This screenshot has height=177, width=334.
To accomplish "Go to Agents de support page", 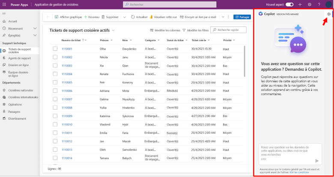I will tap(19, 58).
